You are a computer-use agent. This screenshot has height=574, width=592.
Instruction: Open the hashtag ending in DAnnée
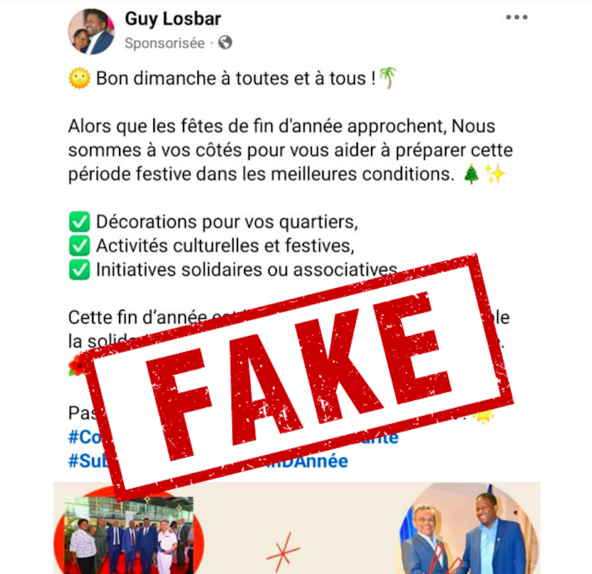click(308, 461)
